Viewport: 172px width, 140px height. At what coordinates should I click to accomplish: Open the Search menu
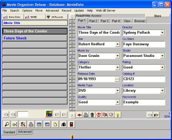[15, 10]
